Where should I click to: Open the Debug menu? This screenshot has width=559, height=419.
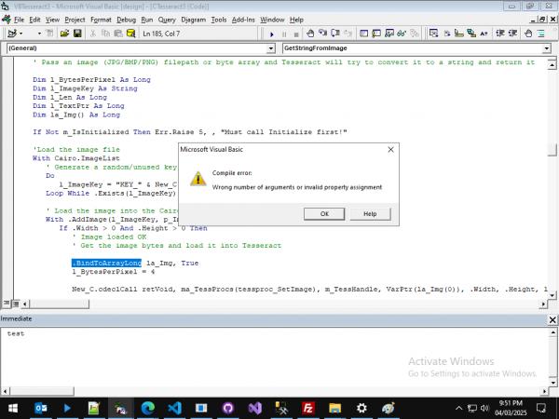(126, 20)
